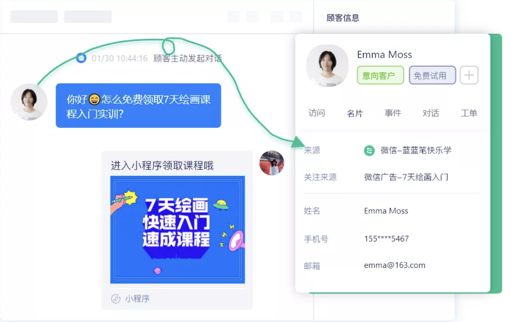Click Emma Moss avatar in customer card
Viewport: 511px width, 322px height.
tap(327, 66)
